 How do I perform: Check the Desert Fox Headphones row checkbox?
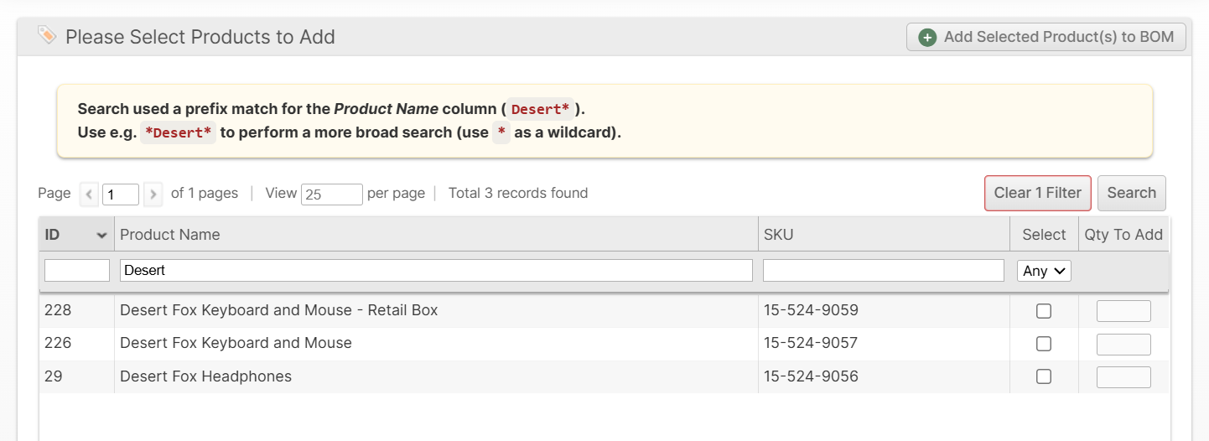coord(1044,376)
